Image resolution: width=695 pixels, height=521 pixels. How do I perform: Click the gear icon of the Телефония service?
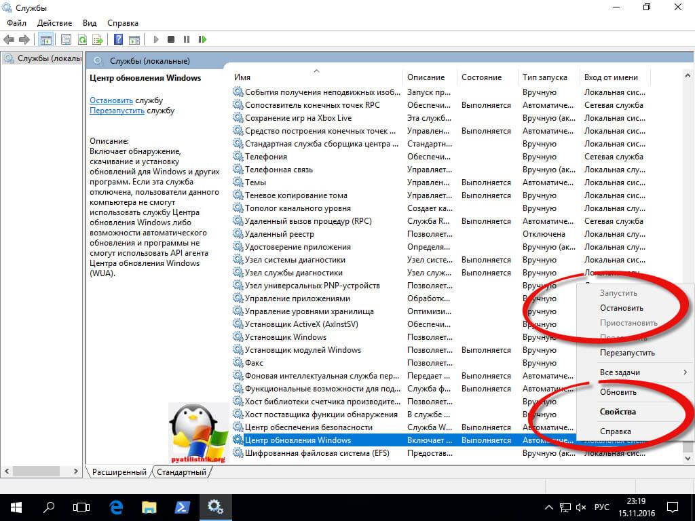238,157
